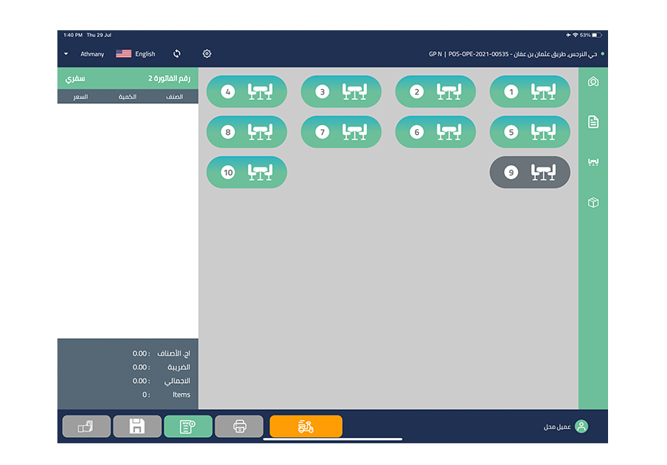Screen dimensions: 667x465
Task: Choose the grey occupied table 9
Action: [x=530, y=172]
